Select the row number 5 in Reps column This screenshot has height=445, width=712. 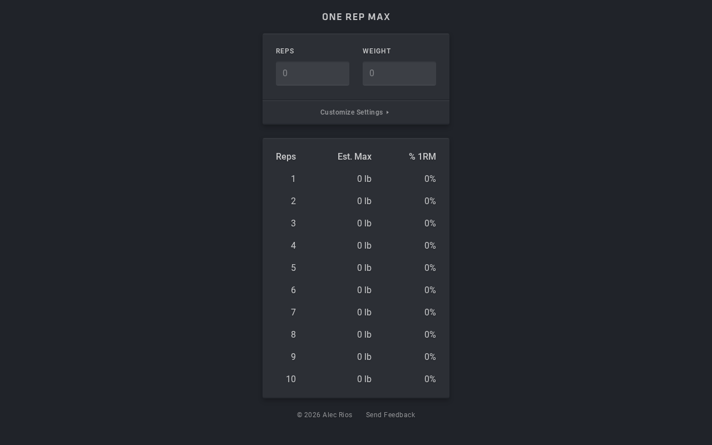click(x=293, y=268)
